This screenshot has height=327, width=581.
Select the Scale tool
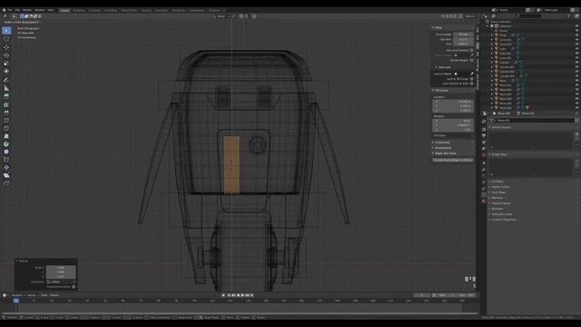[x=6, y=64]
